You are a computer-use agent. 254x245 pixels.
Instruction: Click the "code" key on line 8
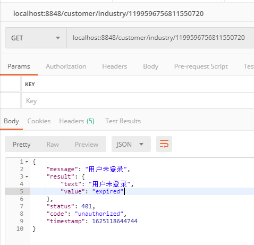(57, 214)
